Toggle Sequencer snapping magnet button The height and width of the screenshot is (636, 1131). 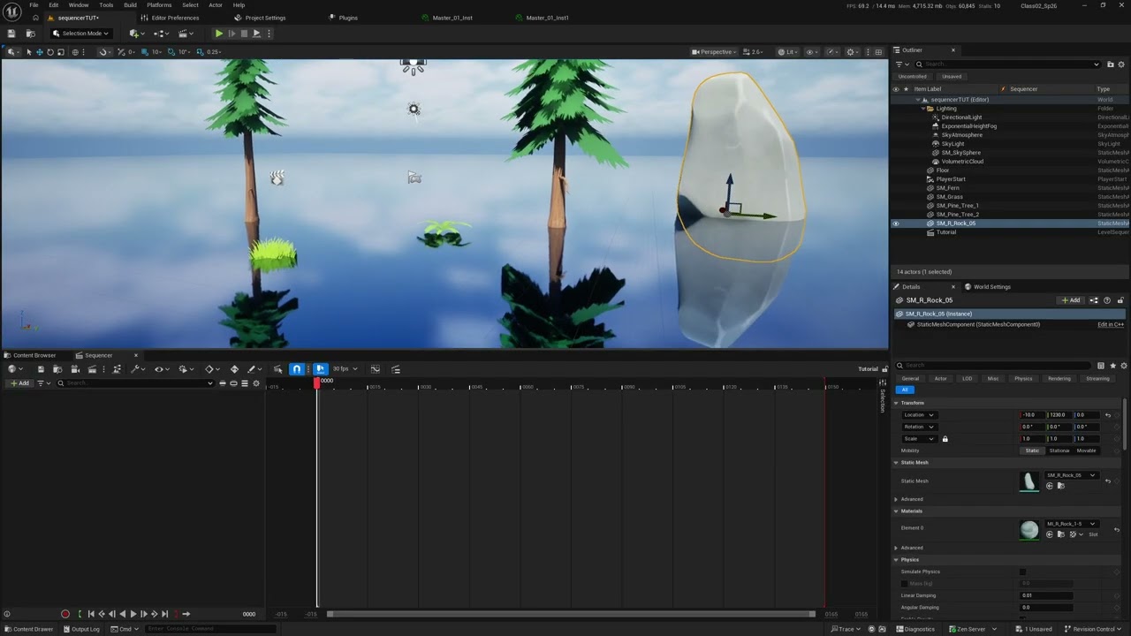coord(297,369)
